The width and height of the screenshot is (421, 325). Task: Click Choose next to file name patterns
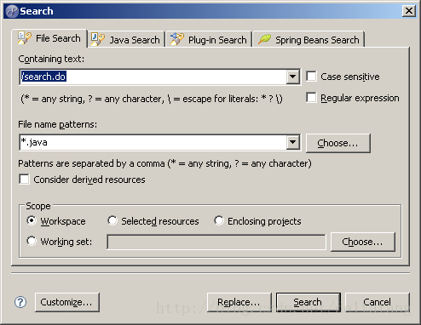tap(338, 143)
